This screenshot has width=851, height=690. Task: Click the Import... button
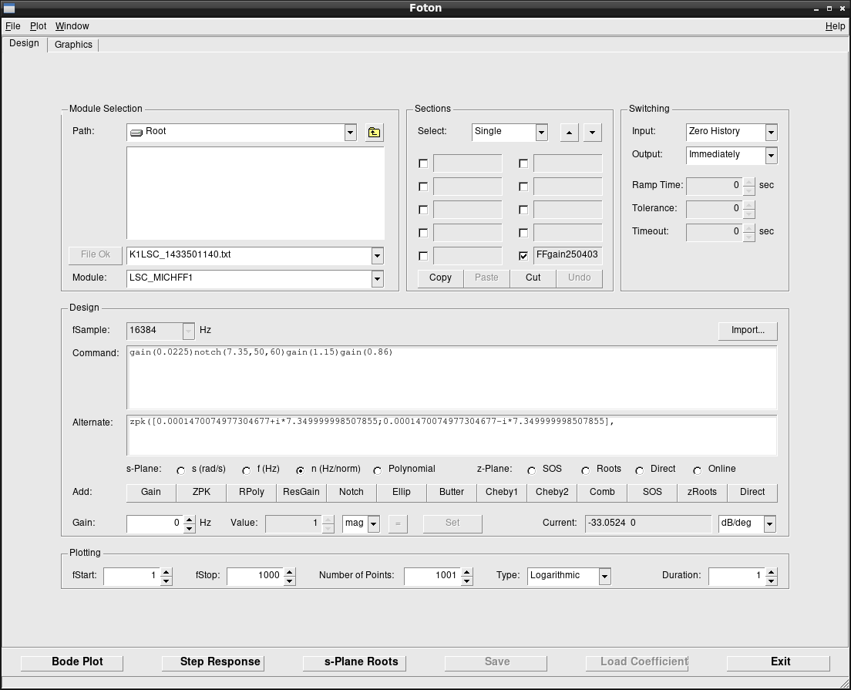748,331
